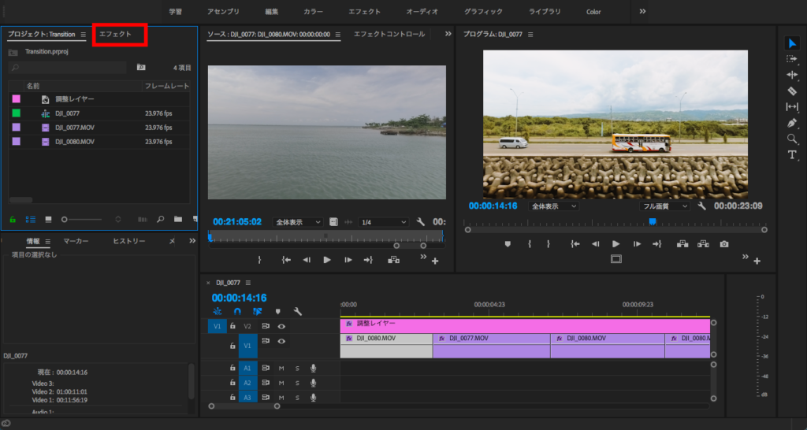
Task: Expand Info panel group overflow chevrons
Action: click(x=192, y=241)
